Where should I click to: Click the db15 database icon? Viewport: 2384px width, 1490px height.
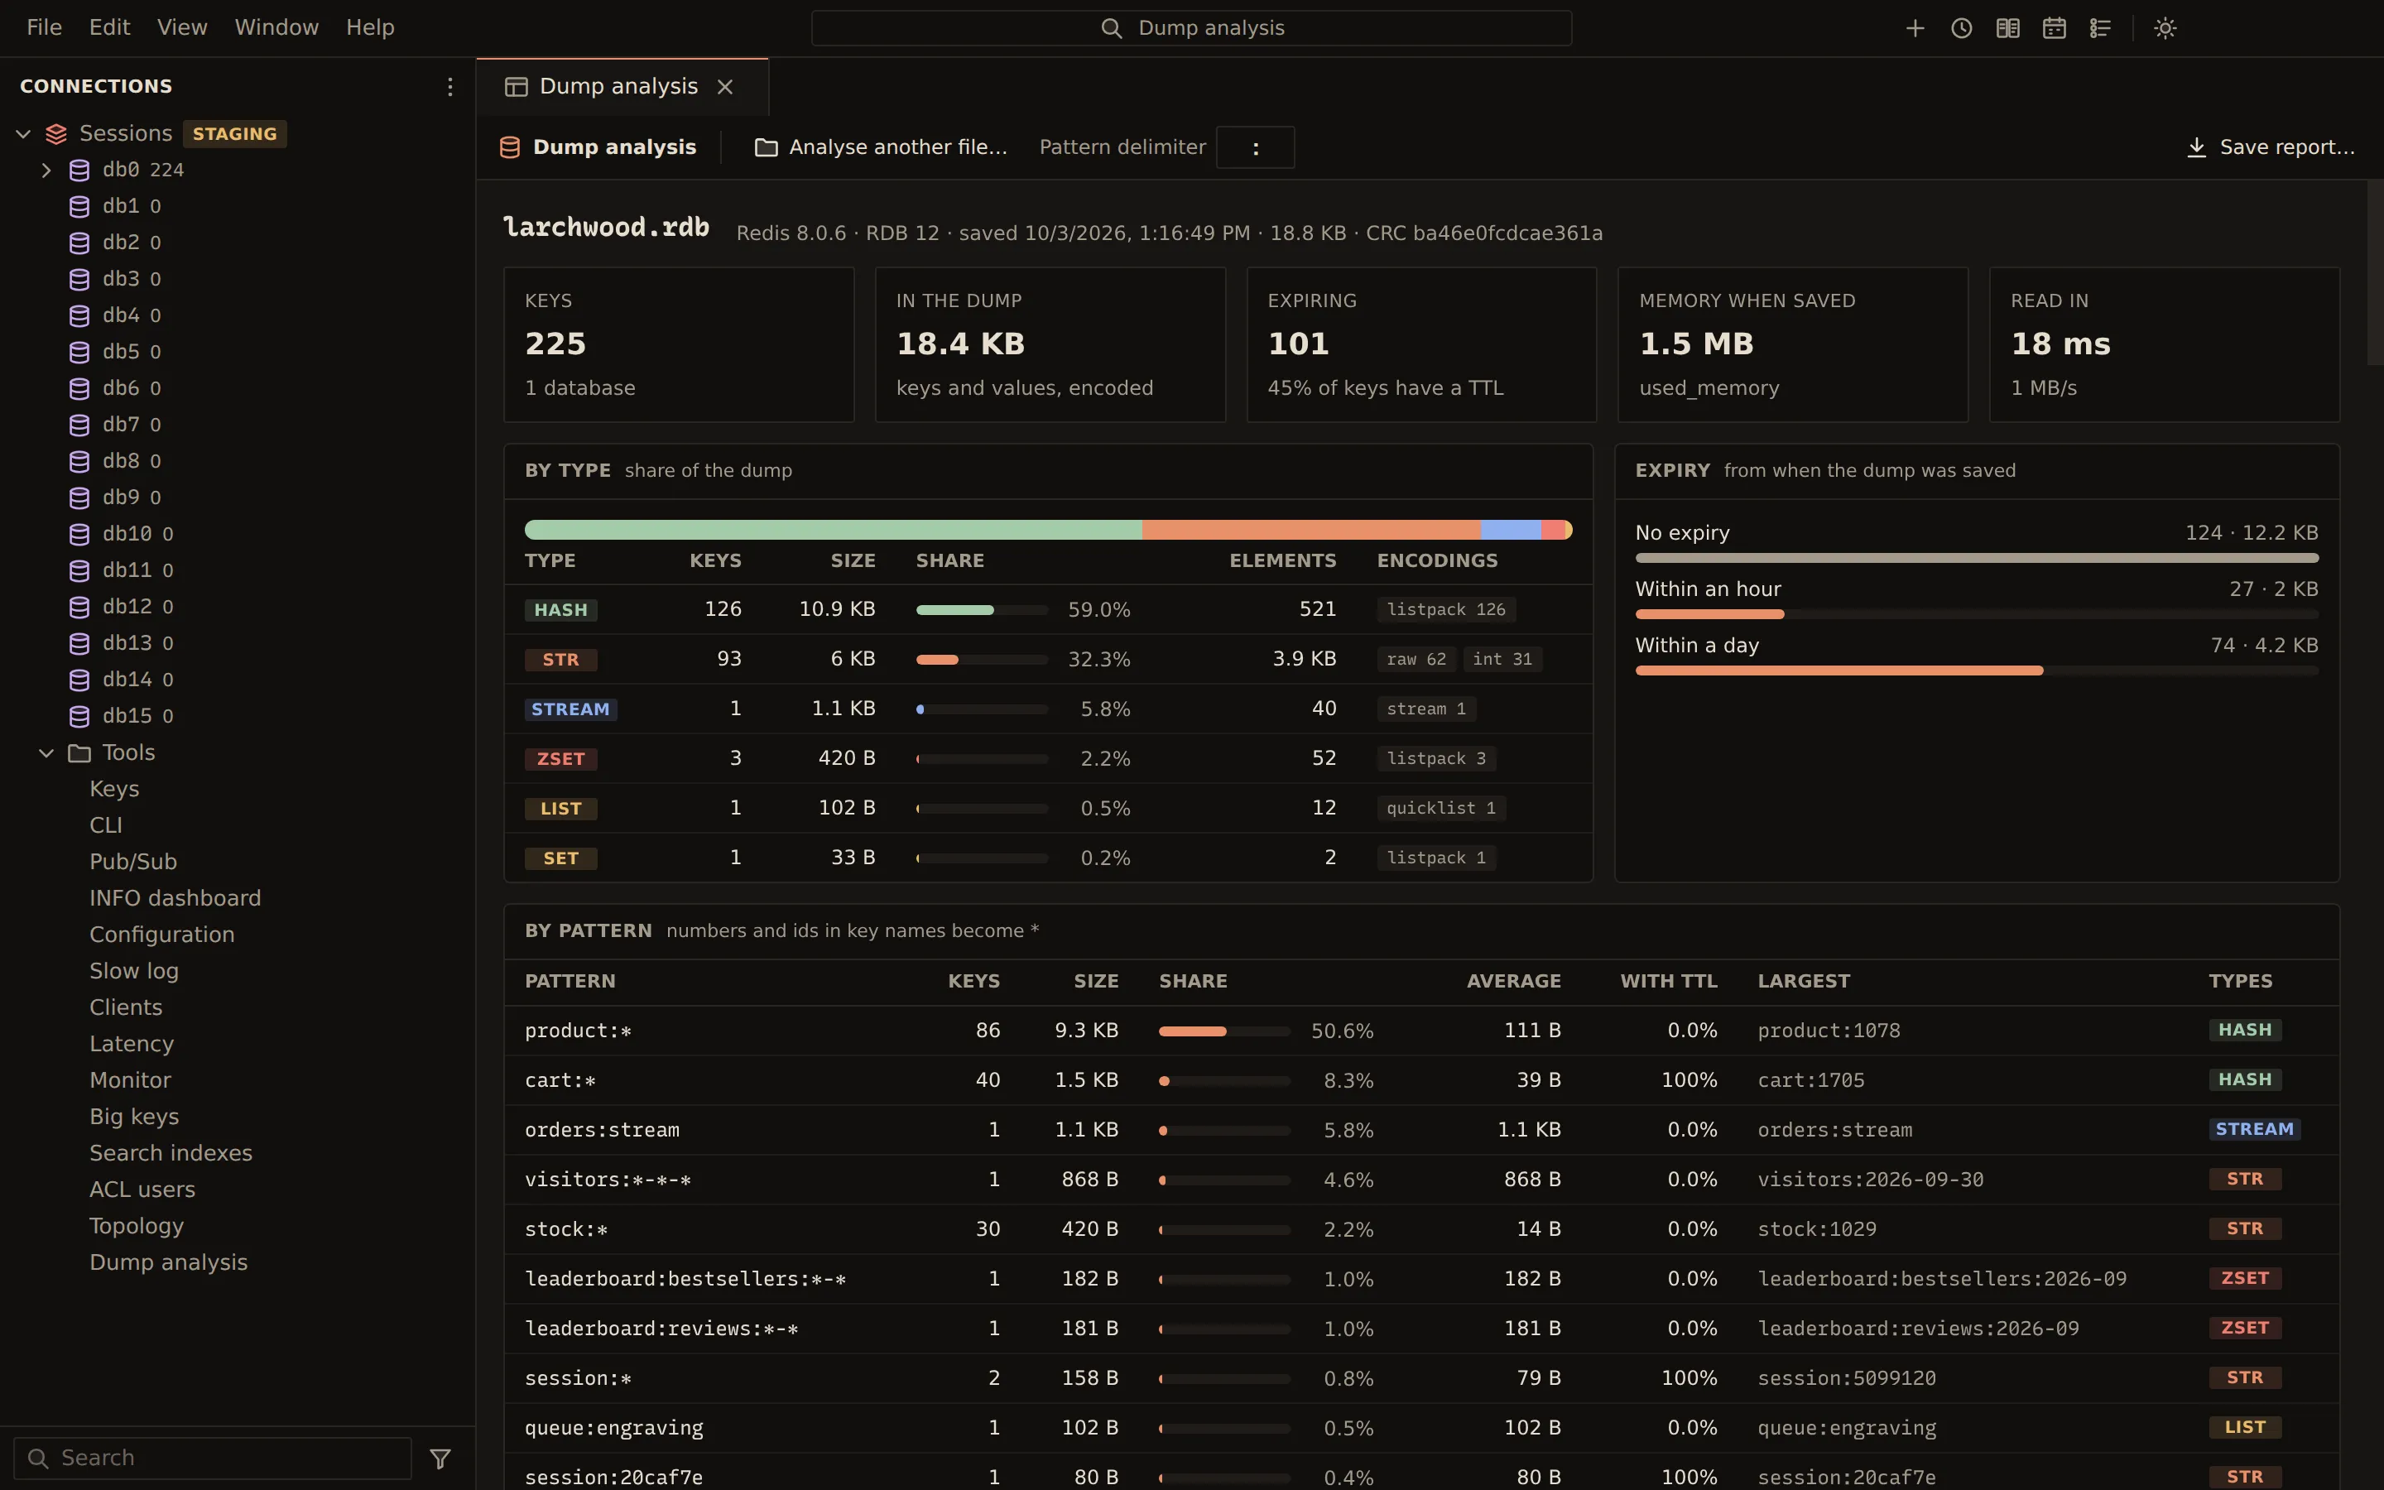pyautogui.click(x=79, y=716)
